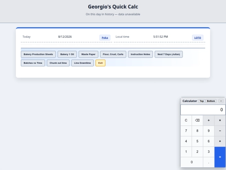Dock calculator with the Bottom button

(x=211, y=101)
